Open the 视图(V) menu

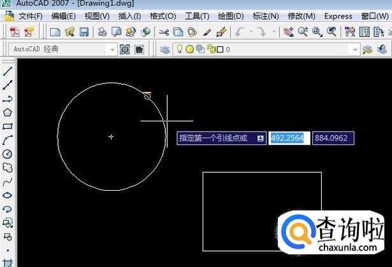tap(97, 17)
